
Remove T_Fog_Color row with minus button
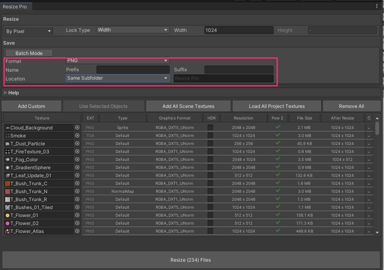[369, 160]
